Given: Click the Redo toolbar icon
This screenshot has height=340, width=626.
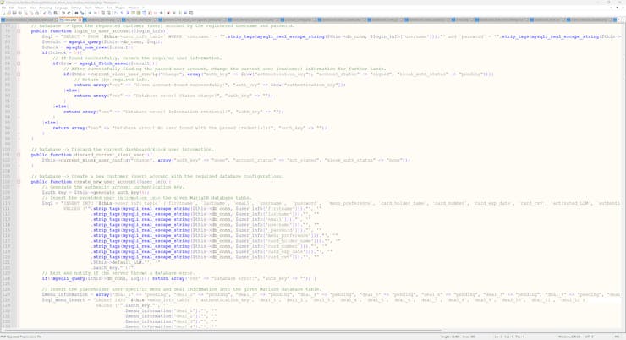Looking at the screenshot, I should click(69, 13).
